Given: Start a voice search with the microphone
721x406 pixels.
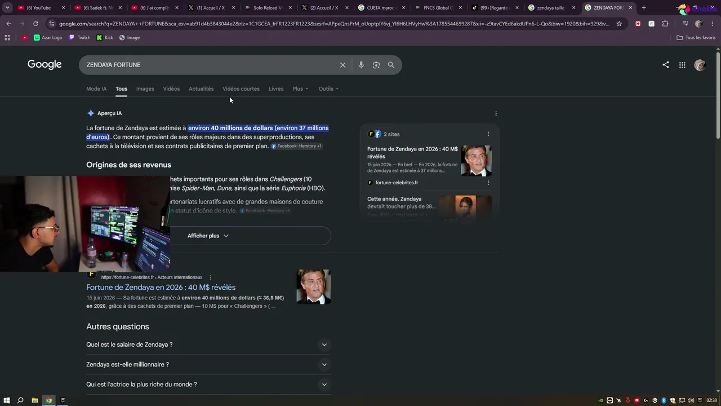Looking at the screenshot, I should coord(361,65).
